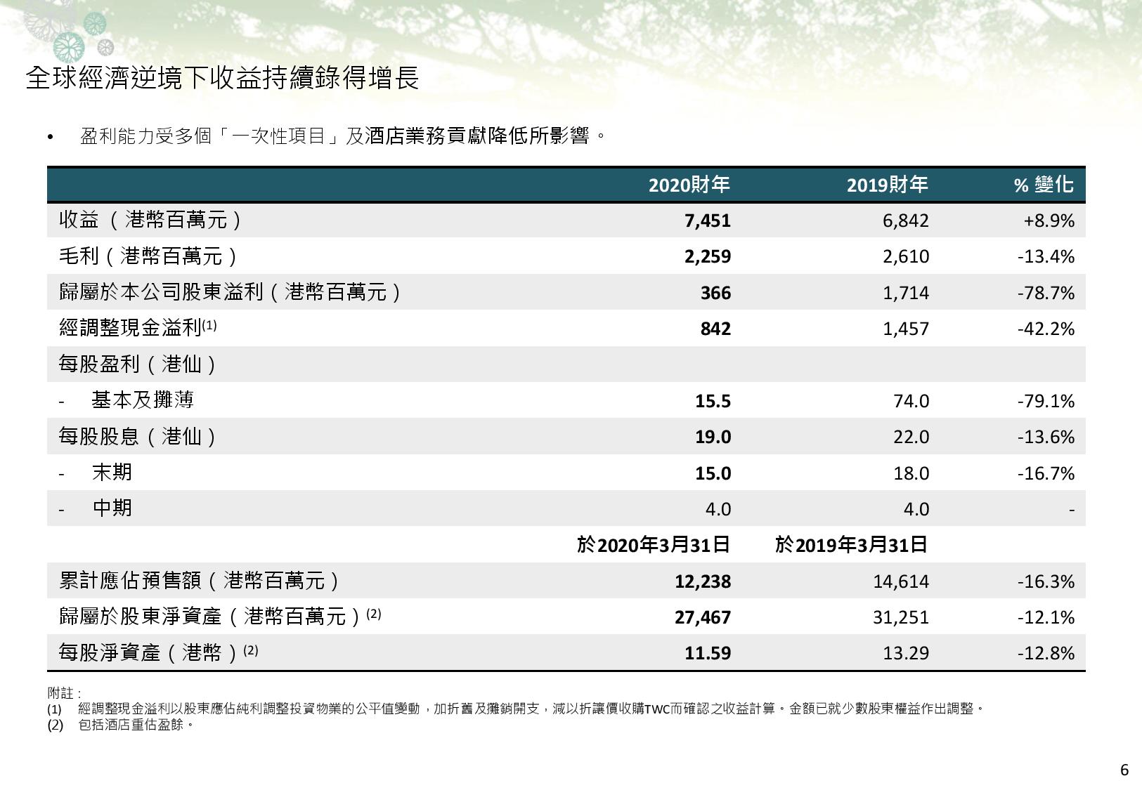Select row label 毛利（港幣百萬元）
Viewport: 1142px width, 790px height.
point(148,256)
